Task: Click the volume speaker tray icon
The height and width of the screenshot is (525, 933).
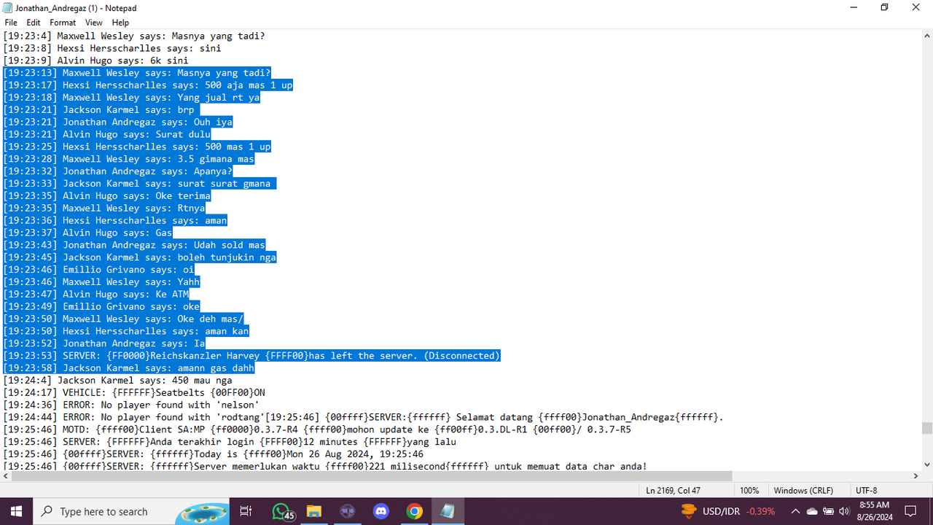Action: 844,511
